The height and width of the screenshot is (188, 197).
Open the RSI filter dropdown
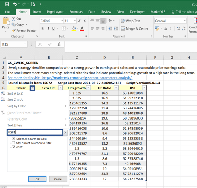(144, 88)
